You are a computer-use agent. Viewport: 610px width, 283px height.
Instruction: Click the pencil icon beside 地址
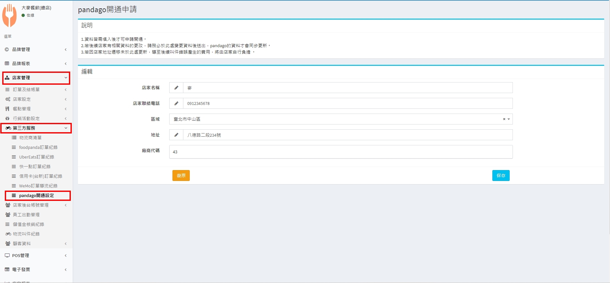coord(176,135)
